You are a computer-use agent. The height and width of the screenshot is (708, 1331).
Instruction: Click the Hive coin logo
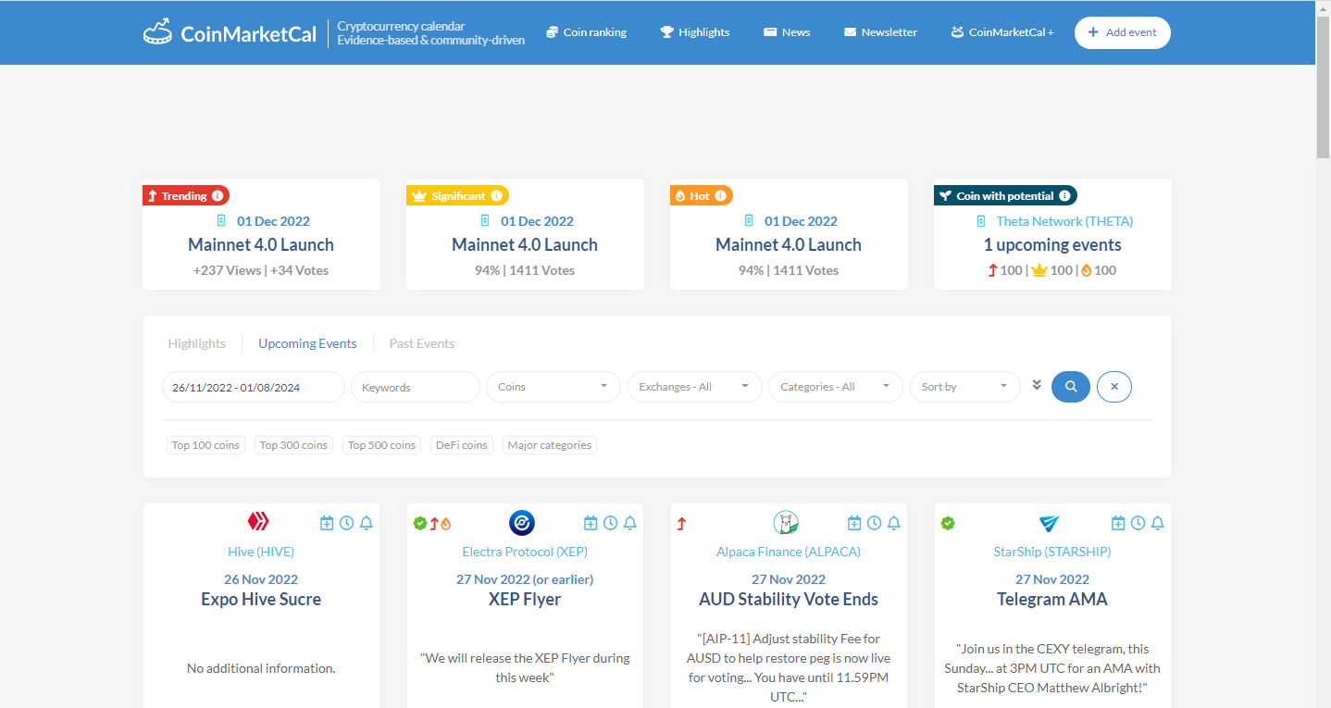(258, 522)
